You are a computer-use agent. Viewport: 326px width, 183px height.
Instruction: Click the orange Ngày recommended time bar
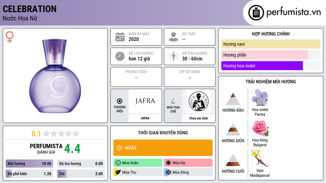163,148
